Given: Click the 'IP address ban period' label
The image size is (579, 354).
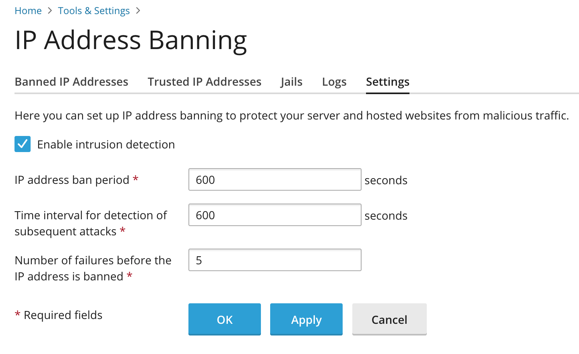Looking at the screenshot, I should [x=72, y=180].
